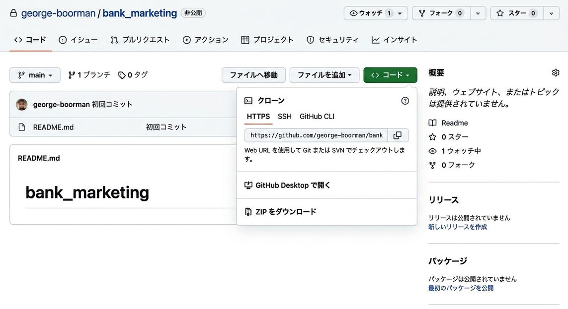The image size is (568, 309).
Task: Open the コード tab
Action: (x=30, y=40)
